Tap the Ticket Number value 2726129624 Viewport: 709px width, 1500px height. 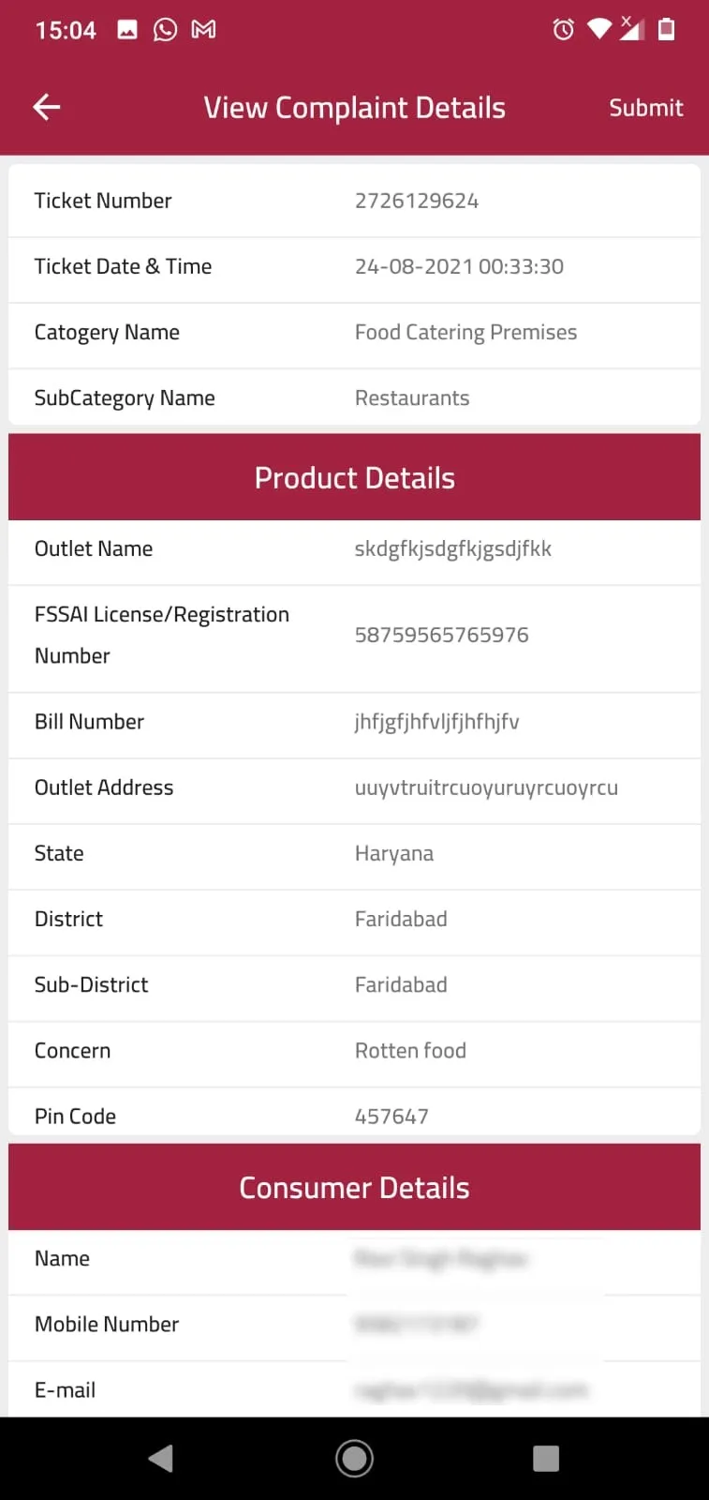point(417,201)
